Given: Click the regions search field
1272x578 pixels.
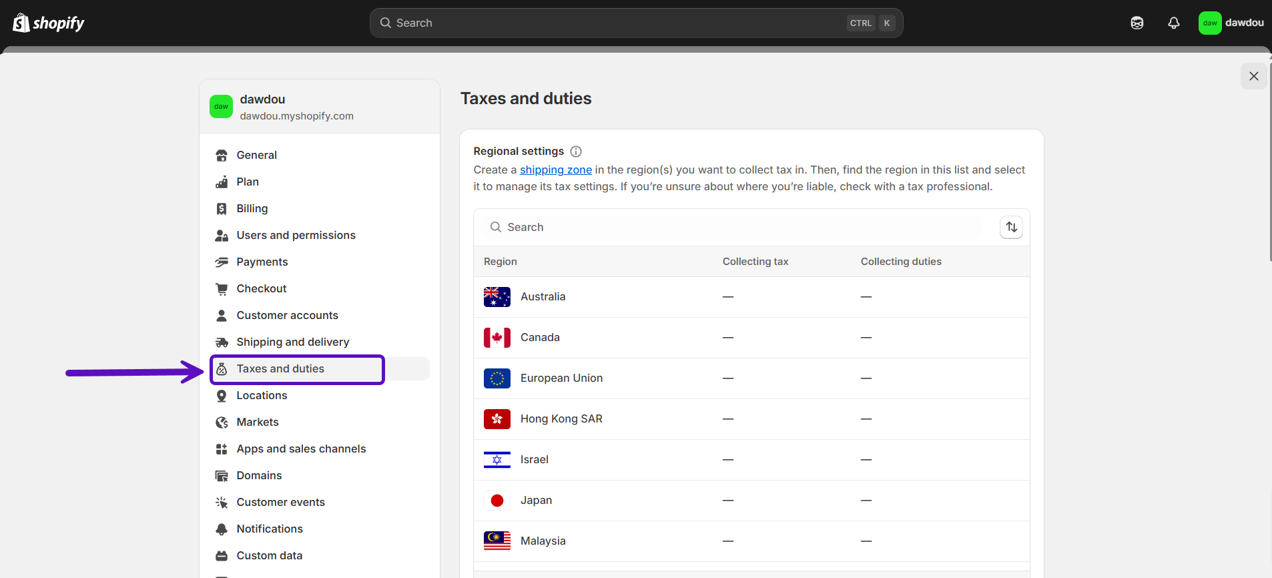Looking at the screenshot, I should [x=734, y=228].
